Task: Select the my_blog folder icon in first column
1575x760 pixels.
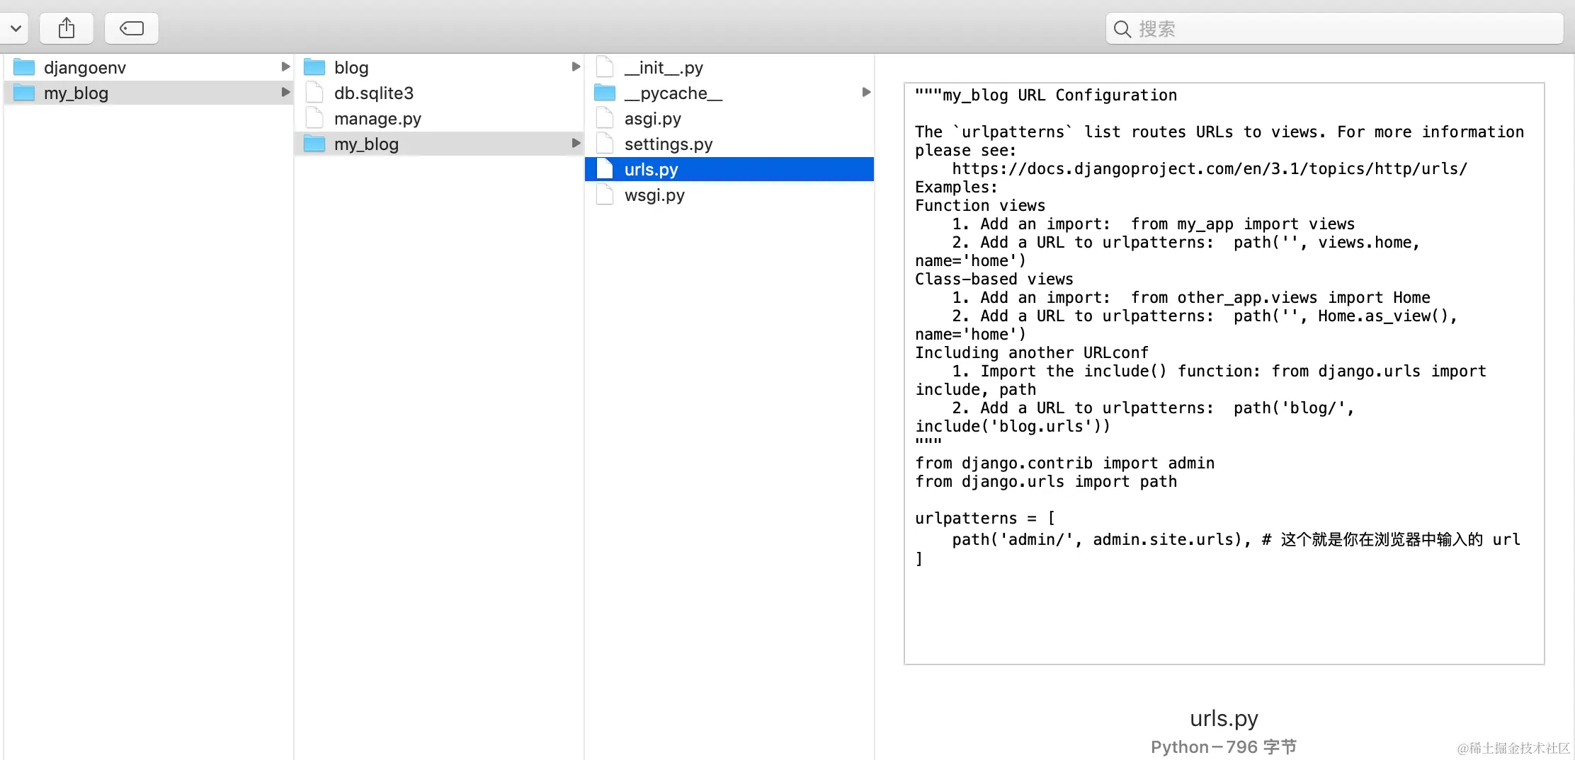Action: (x=24, y=93)
